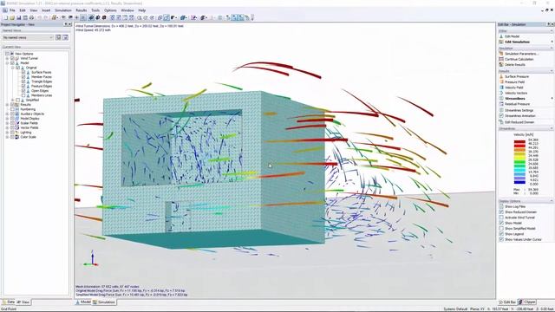Click the New file toolbar icon
The height and width of the screenshot is (312, 555).
click(6, 17)
